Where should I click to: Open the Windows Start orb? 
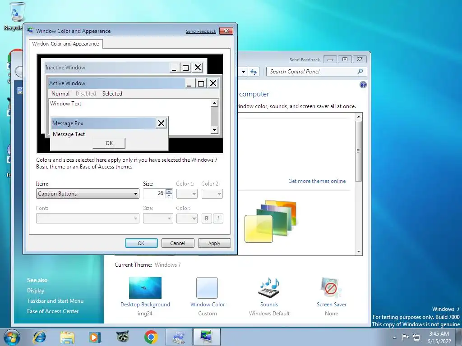12,337
